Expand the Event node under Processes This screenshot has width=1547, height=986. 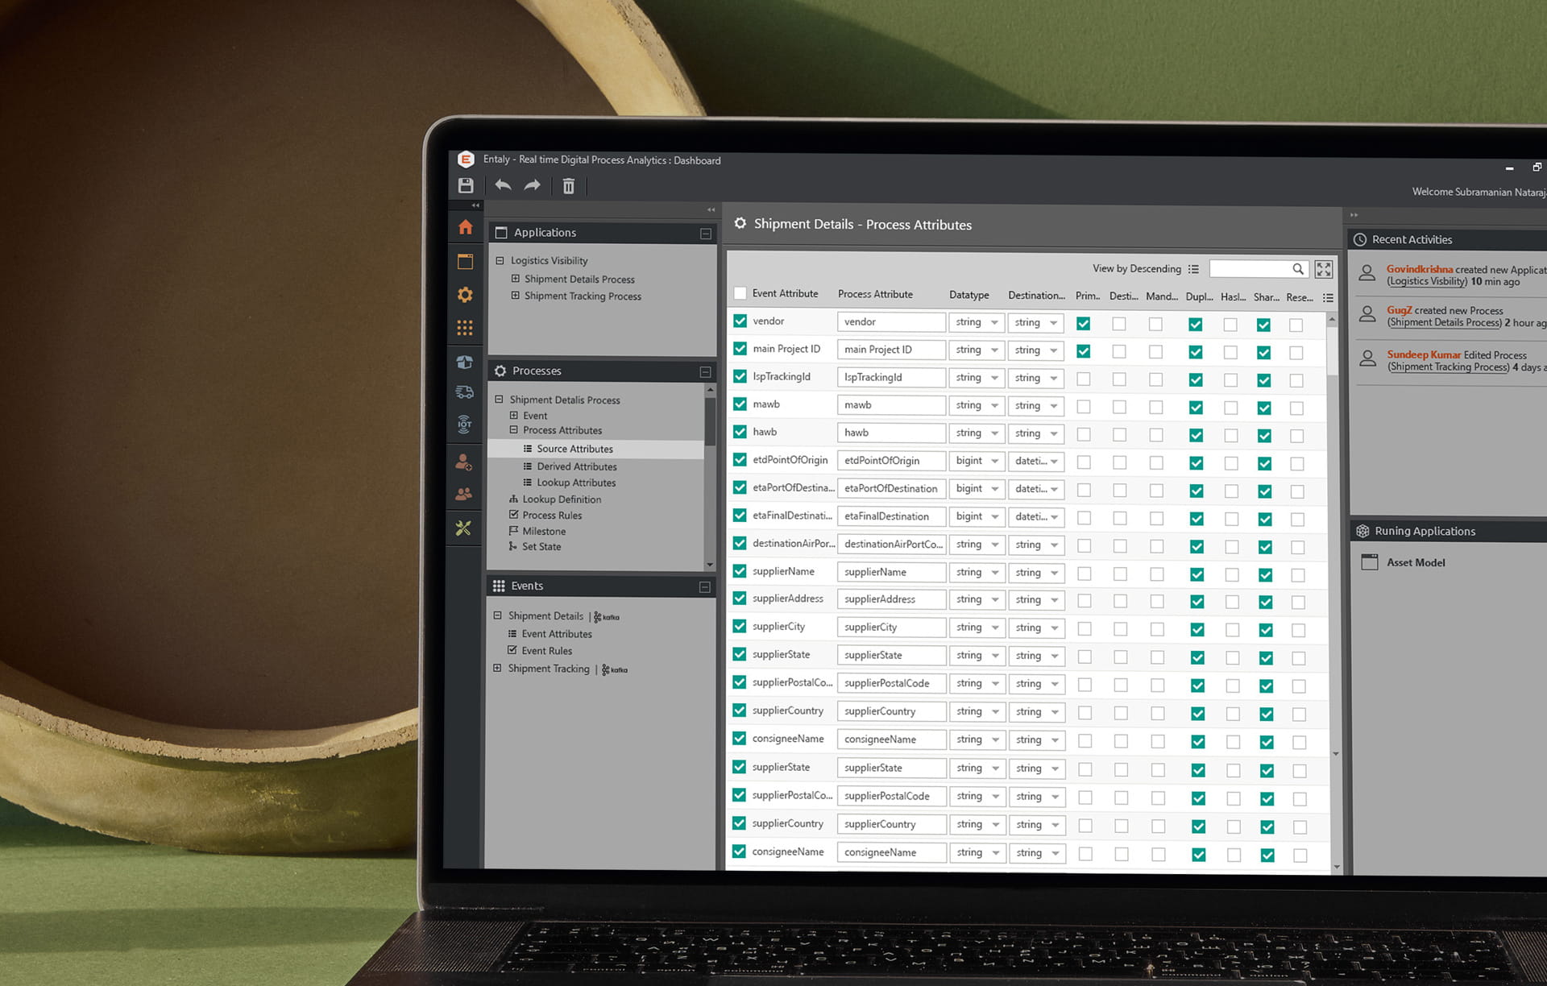tap(514, 416)
